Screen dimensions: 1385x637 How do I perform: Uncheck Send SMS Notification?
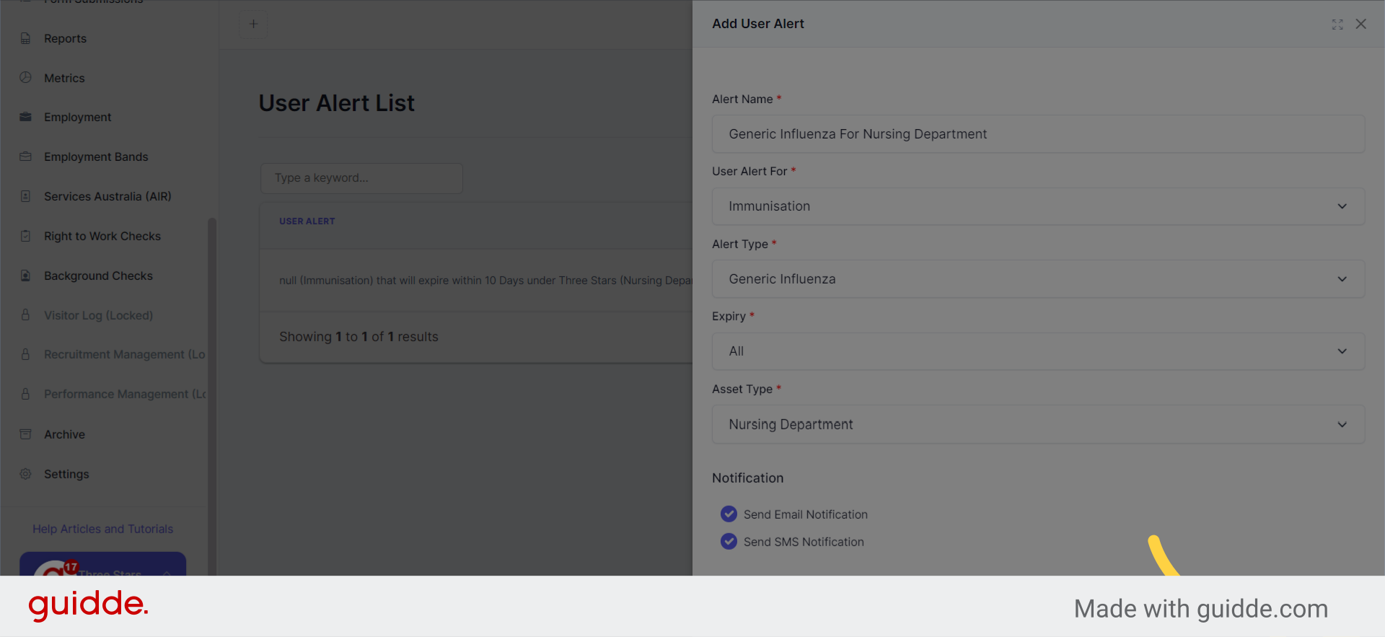[x=729, y=541]
